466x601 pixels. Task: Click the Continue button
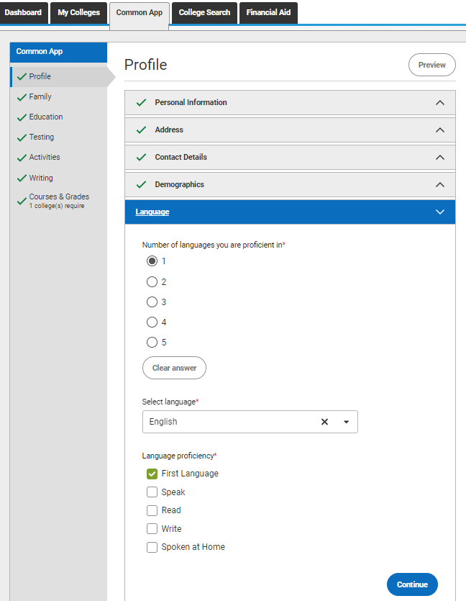412,584
